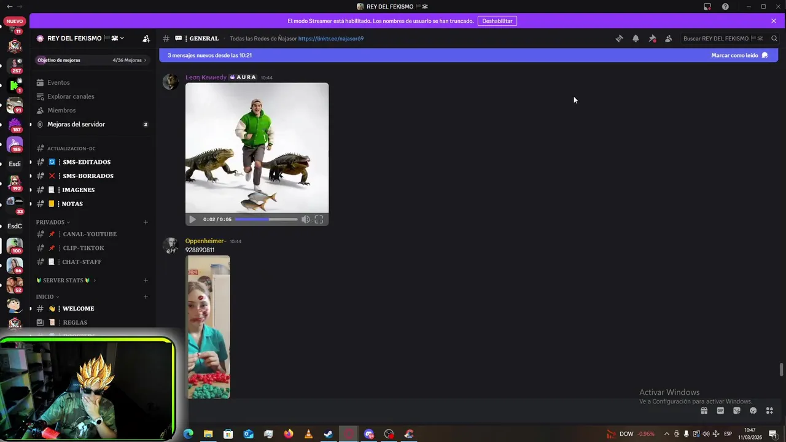Open the emoji picker
This screenshot has width=786, height=442.
point(753,411)
